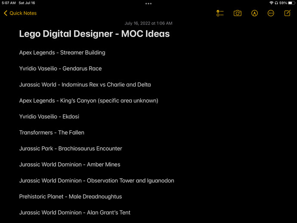Tap the Apex Legends - Streamer Building line
The image size is (297, 223).
[x=62, y=53]
